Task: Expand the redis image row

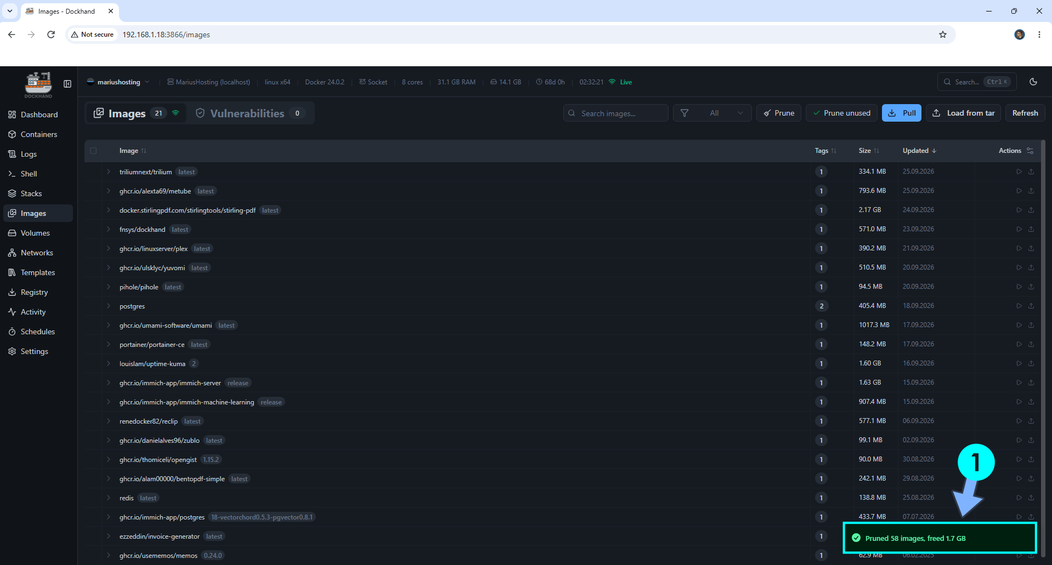Action: point(109,498)
